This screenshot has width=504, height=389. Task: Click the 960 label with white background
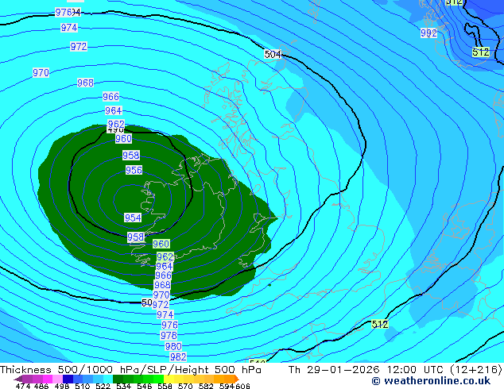tap(123, 139)
